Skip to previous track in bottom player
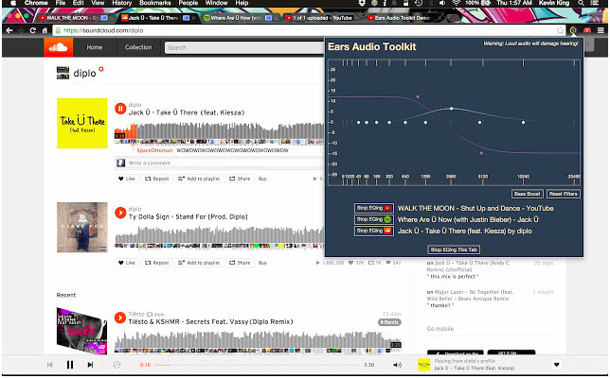This screenshot has width=610, height=378. (x=50, y=365)
